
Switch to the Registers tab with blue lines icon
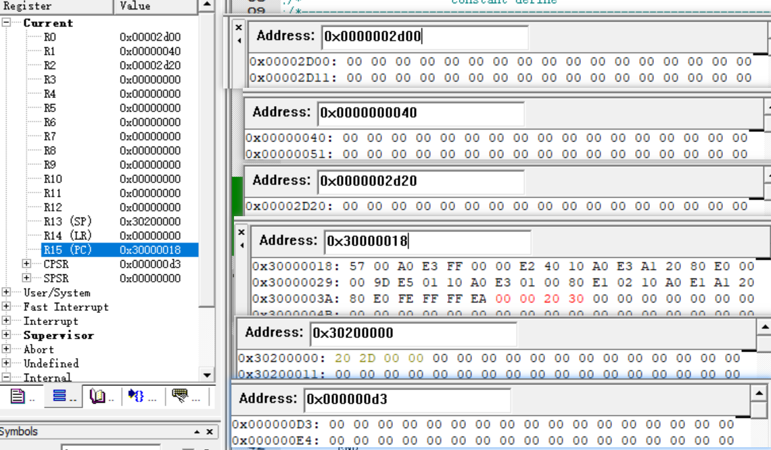point(63,396)
